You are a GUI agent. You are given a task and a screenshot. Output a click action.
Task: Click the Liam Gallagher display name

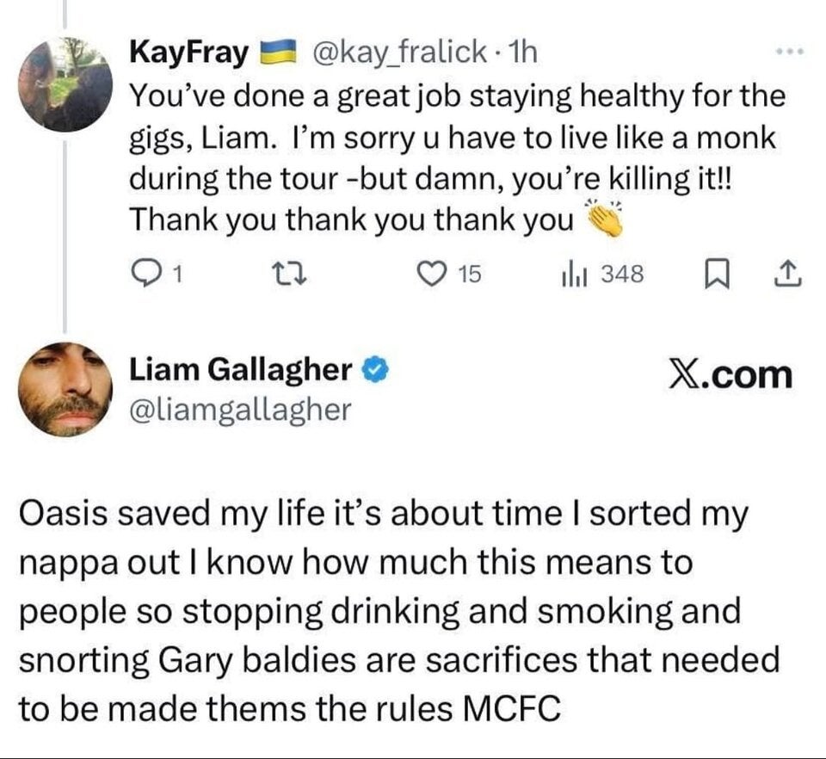(241, 369)
